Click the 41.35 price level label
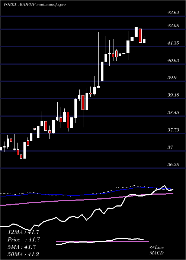 tap(173, 43)
